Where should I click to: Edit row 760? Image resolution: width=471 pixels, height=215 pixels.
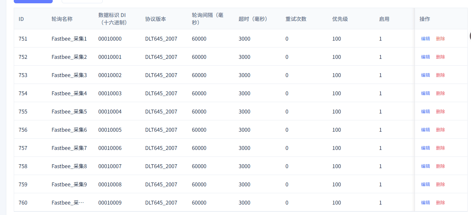tap(425, 202)
